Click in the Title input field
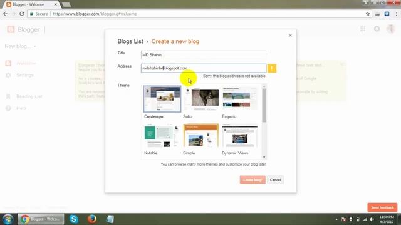 (x=203, y=55)
